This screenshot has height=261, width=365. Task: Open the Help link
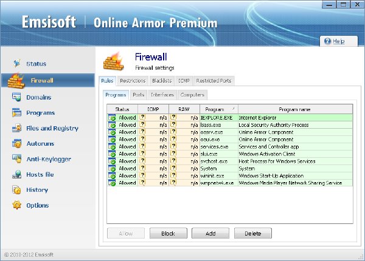(339, 41)
